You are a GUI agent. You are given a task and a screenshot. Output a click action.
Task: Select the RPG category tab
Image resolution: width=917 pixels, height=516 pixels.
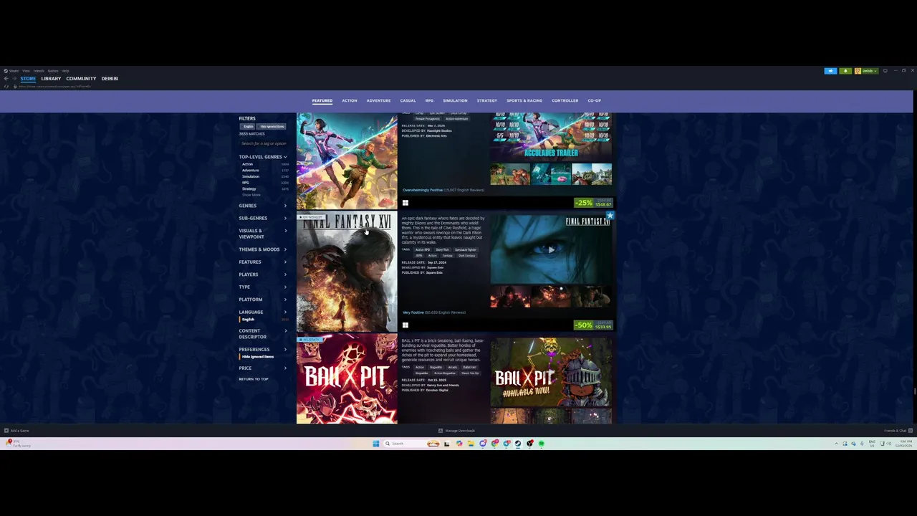click(429, 100)
